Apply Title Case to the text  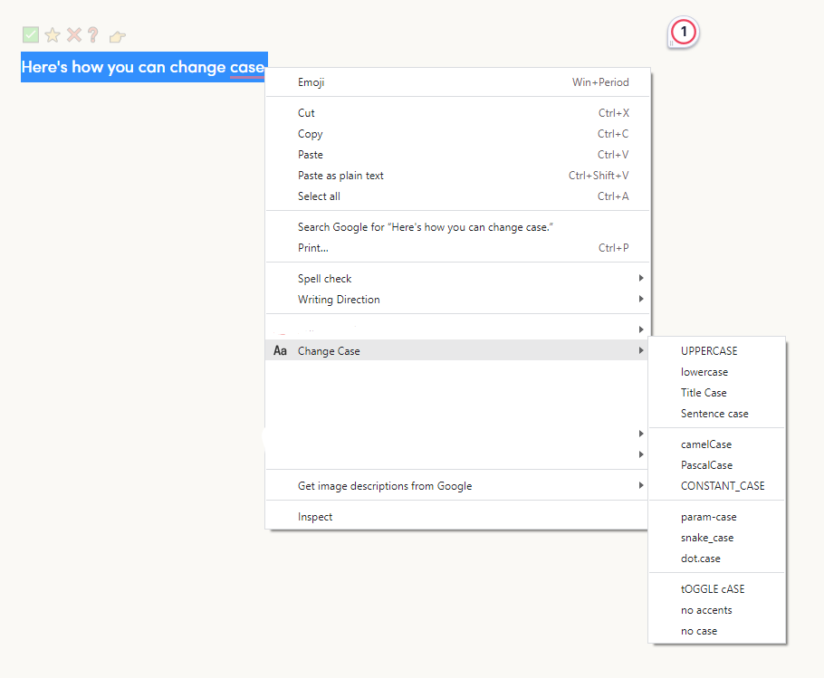[x=704, y=393]
